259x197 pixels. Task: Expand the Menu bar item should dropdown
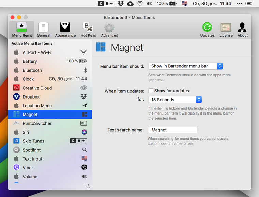185,66
